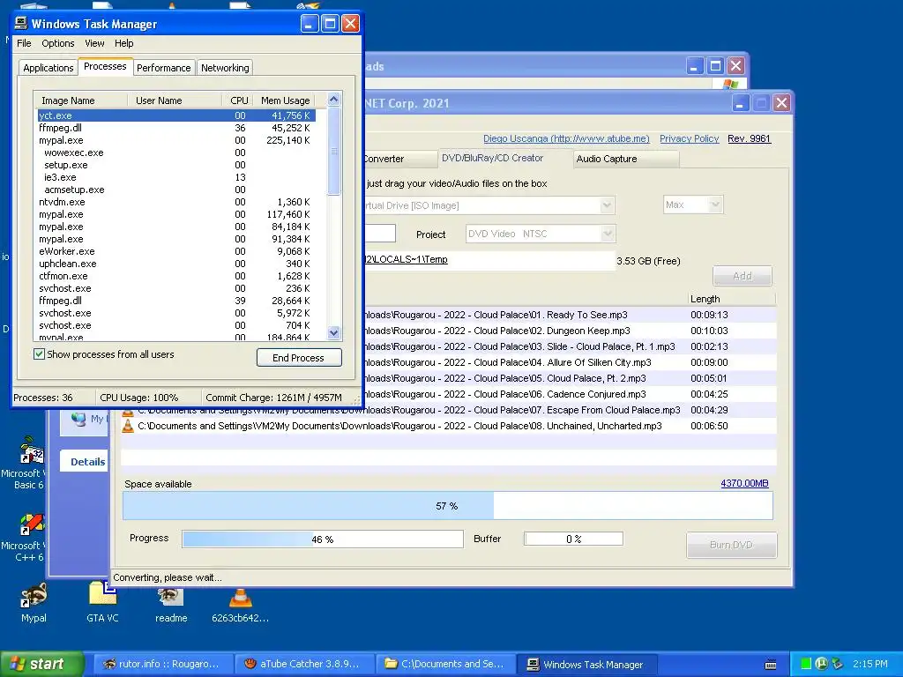Select the Processes tab
Viewport: 903px width, 677px height.
coord(105,66)
